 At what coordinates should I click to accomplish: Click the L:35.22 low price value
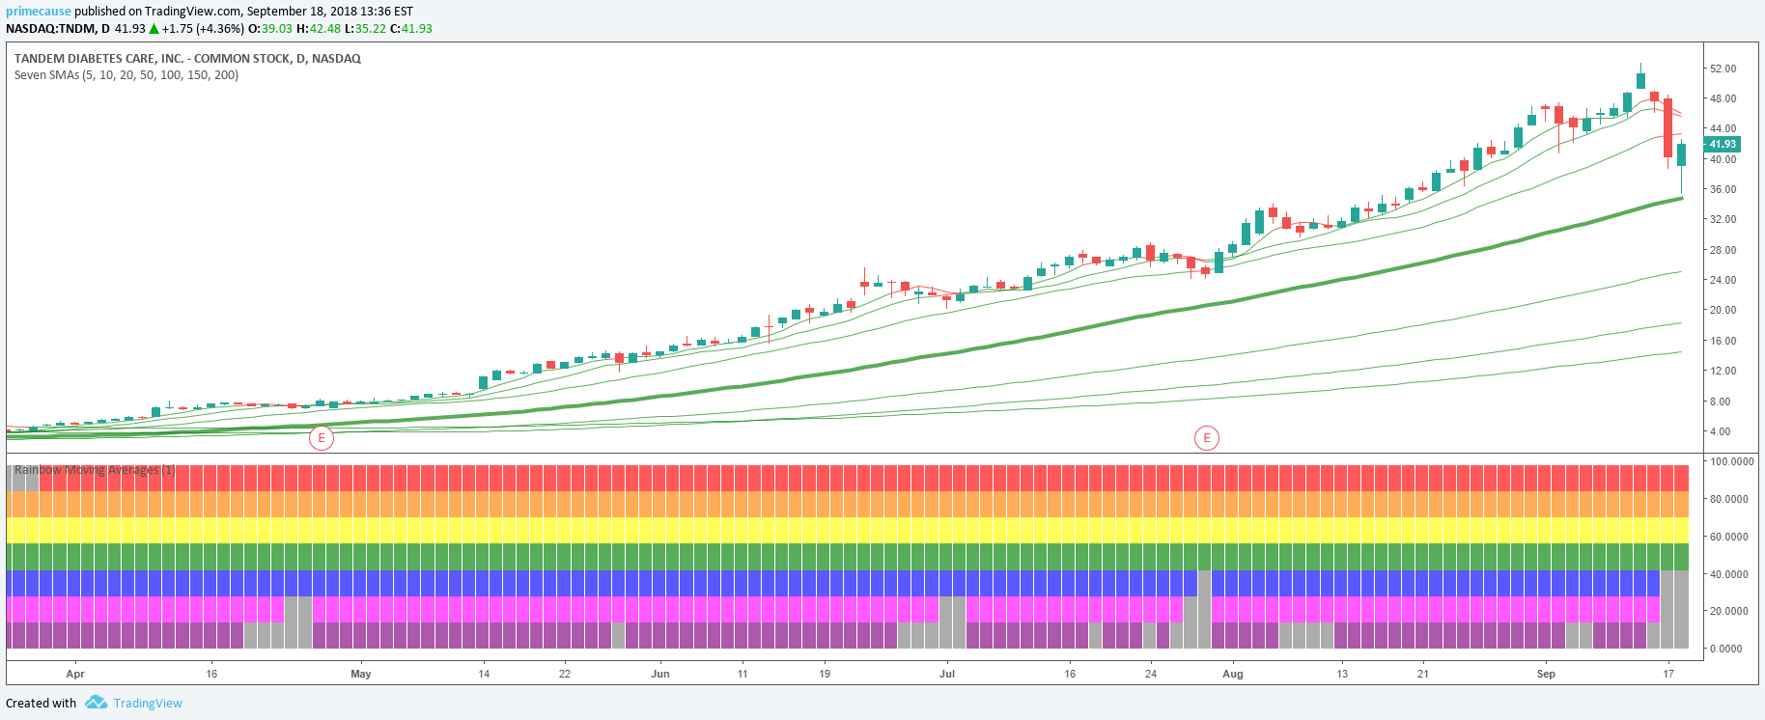(365, 29)
